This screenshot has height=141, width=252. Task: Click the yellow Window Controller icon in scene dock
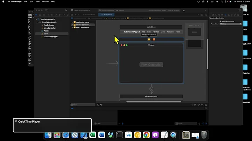pos(149,39)
